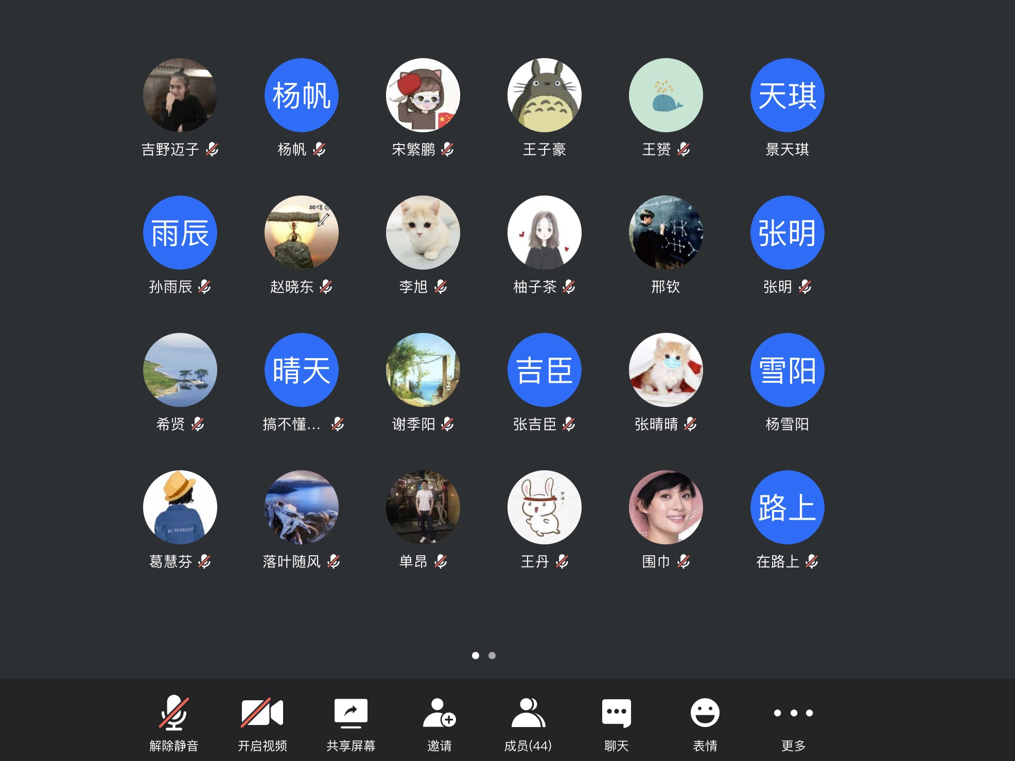Select the first page indicator dot
The height and width of the screenshot is (761, 1015).
[476, 656]
